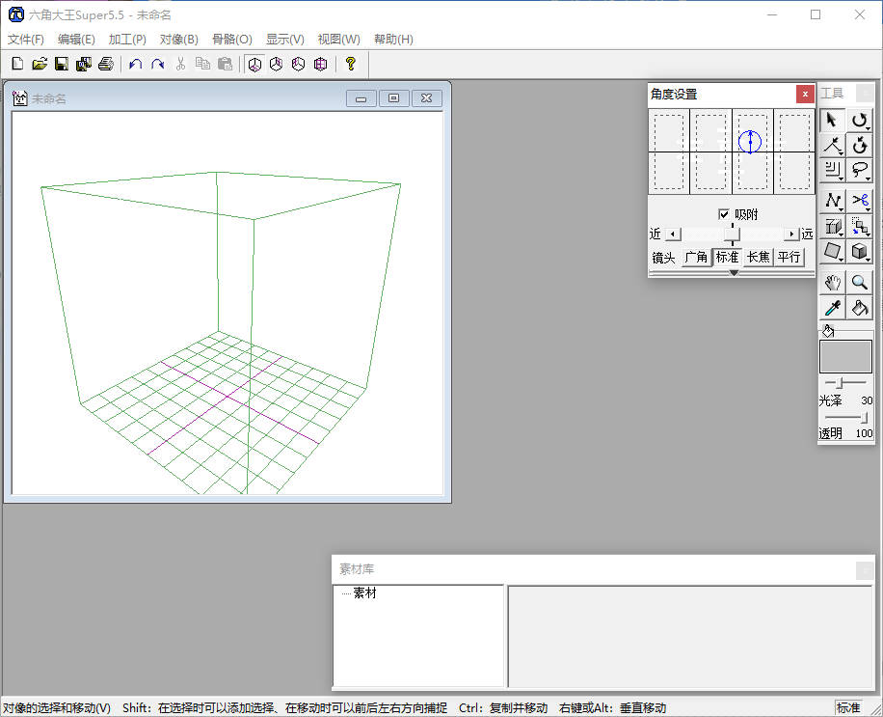Expand the angle settings panel bottom arrow
This screenshot has height=717, width=883.
pyautogui.click(x=733, y=273)
